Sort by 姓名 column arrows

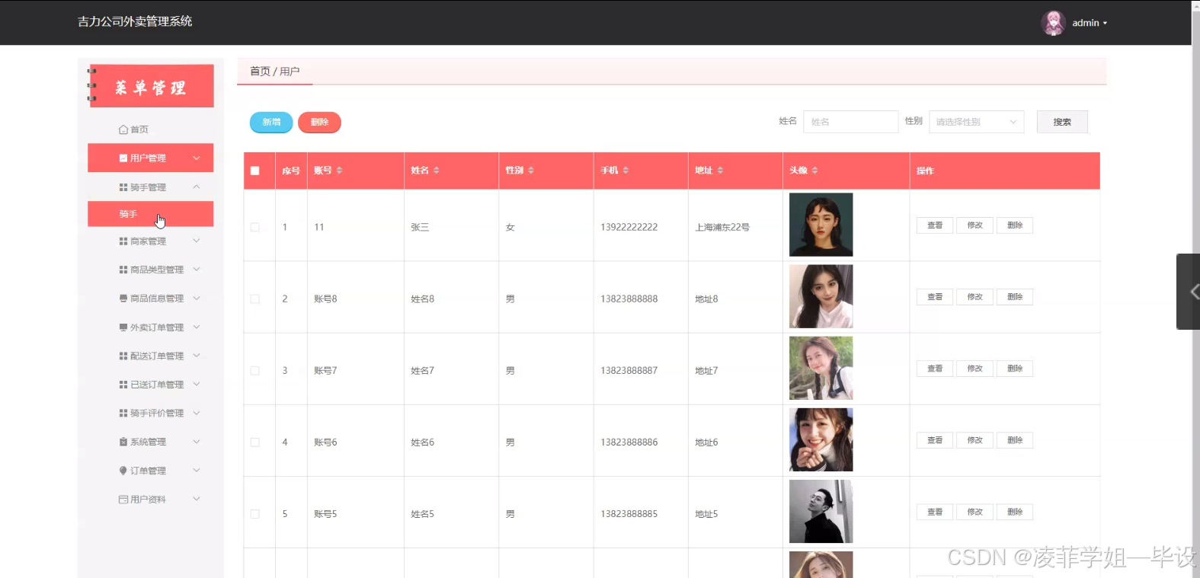point(436,171)
